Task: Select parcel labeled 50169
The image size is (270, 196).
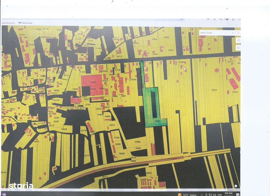Action: tap(22, 35)
